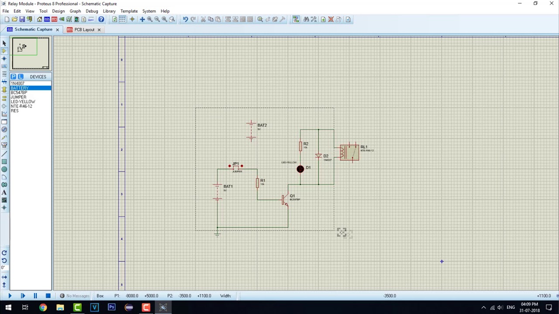Paste from clipboard icon
Image resolution: width=559 pixels, height=314 pixels.
click(218, 19)
